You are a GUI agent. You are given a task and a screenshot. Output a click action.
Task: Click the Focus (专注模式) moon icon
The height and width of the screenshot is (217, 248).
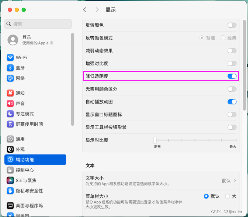(x=10, y=114)
